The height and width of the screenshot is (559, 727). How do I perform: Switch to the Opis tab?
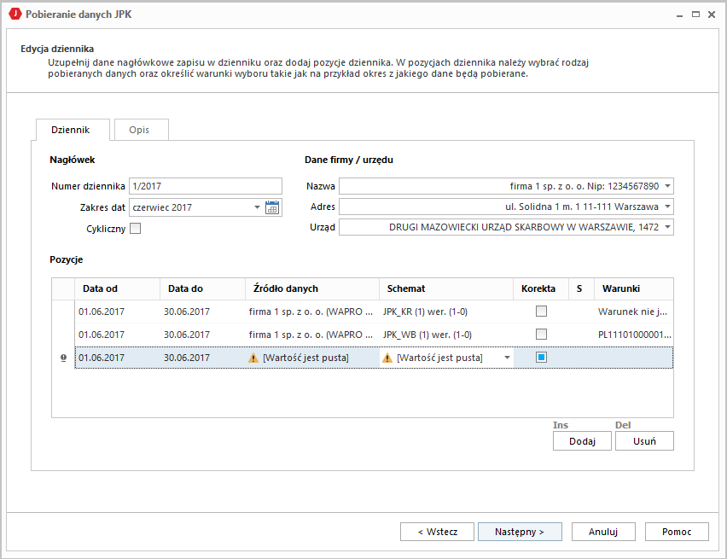pos(139,130)
